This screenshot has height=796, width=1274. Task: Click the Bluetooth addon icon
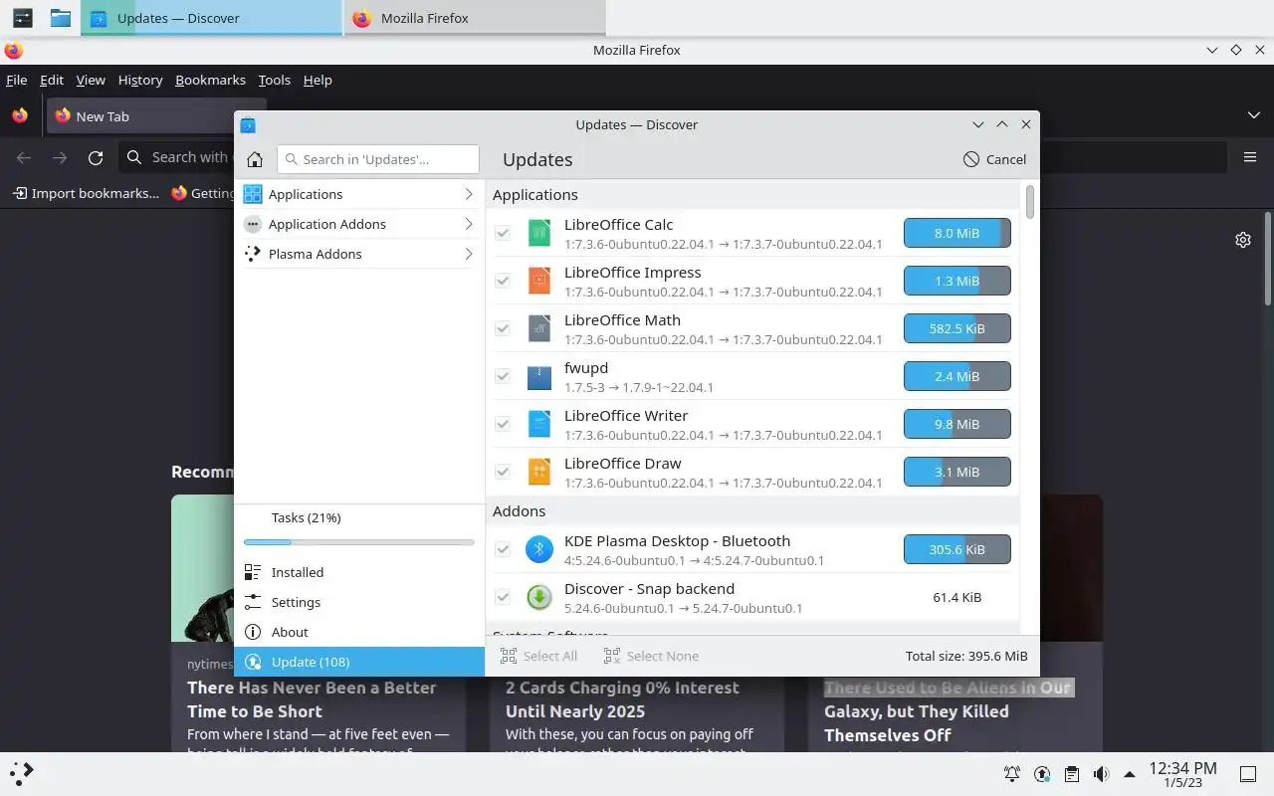click(538, 550)
